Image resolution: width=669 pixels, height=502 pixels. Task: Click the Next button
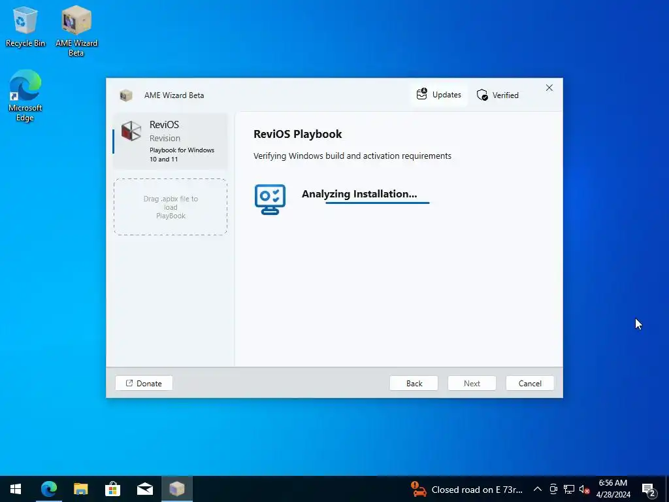(x=472, y=383)
